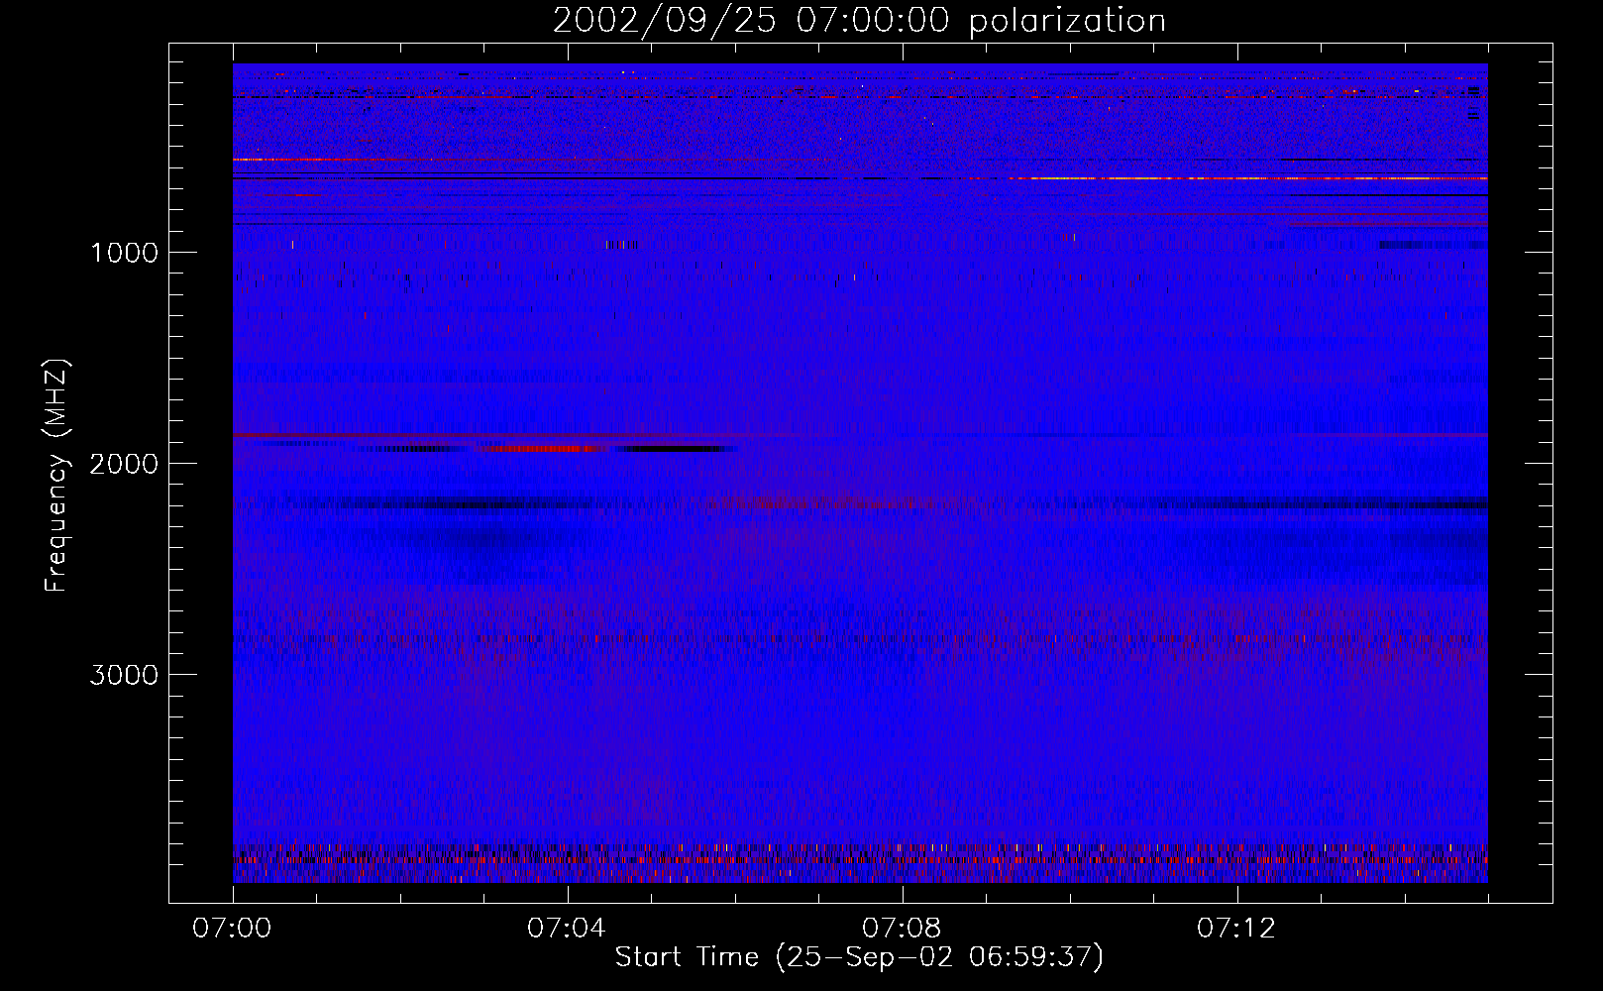This screenshot has width=1603, height=991.
Task: Click the 07:00 time tick label
Action: coord(232,929)
